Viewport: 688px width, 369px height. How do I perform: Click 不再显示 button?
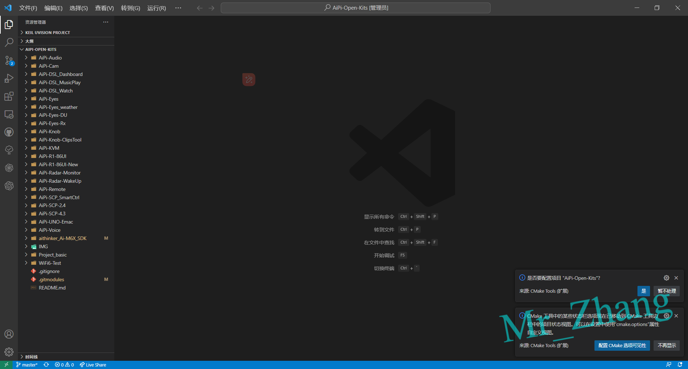pos(667,345)
